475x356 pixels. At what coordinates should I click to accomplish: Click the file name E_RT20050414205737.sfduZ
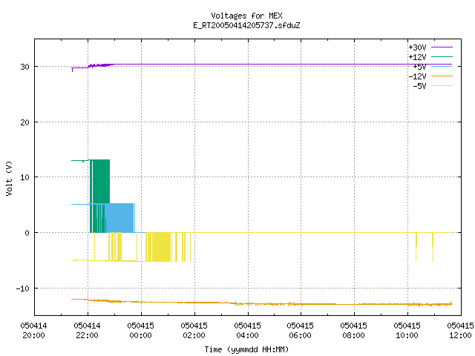pyautogui.click(x=246, y=25)
